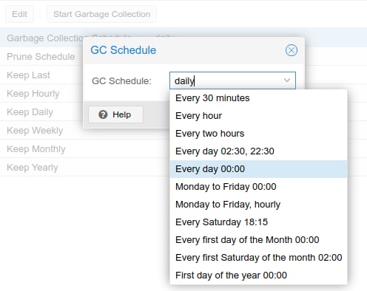Pick 'Every two hours' schedule

pos(258,134)
